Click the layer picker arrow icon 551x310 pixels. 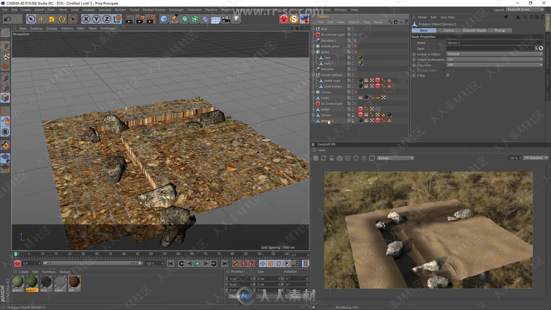coord(541,48)
